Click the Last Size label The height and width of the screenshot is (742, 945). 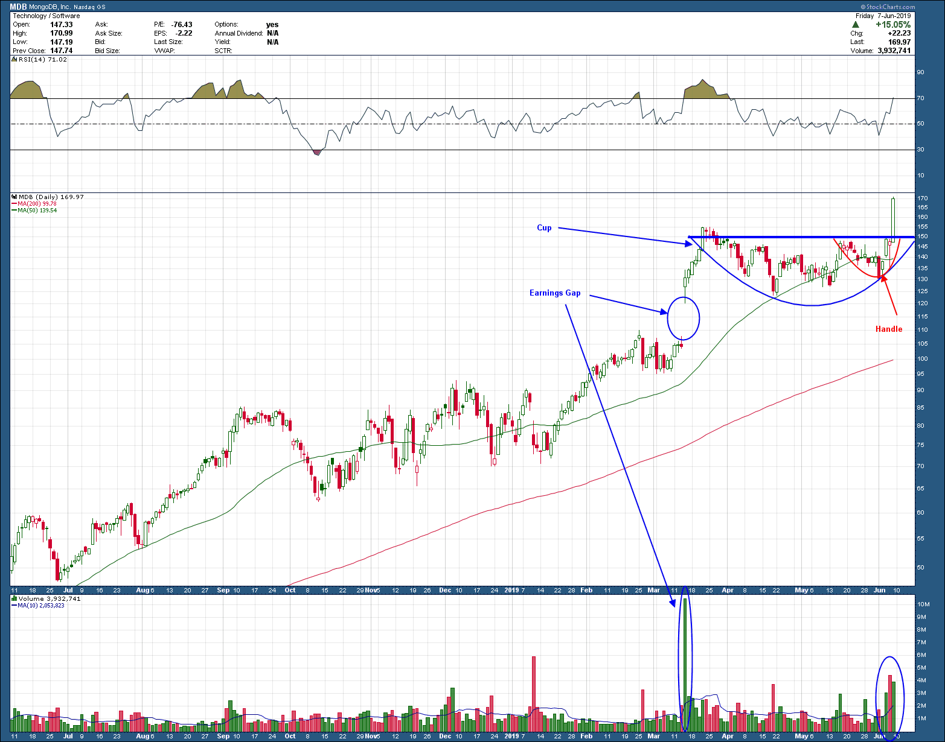point(168,42)
